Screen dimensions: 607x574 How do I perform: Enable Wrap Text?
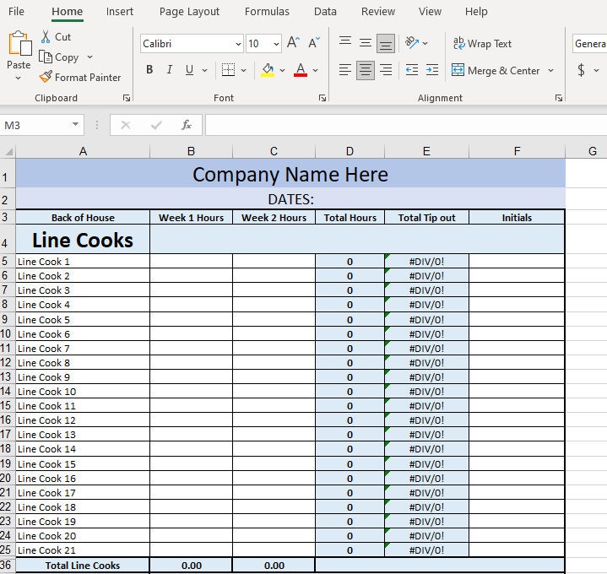(482, 43)
